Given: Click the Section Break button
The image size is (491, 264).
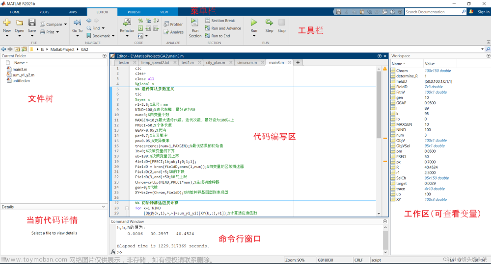Looking at the screenshot, I should tap(220, 20).
